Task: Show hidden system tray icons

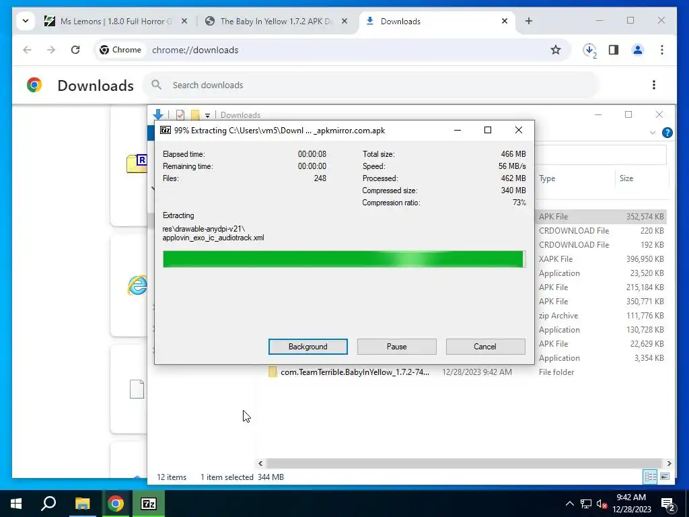Action: tap(569, 504)
